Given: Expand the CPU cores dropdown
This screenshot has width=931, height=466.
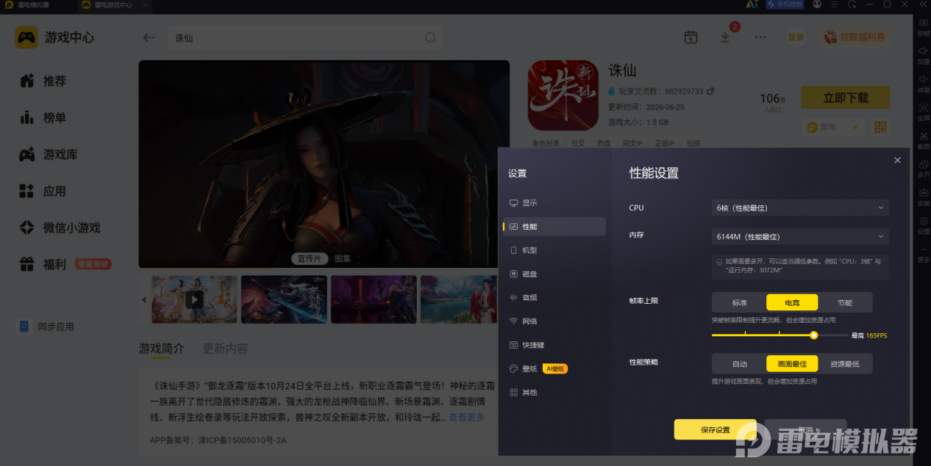Looking at the screenshot, I should pos(800,208).
